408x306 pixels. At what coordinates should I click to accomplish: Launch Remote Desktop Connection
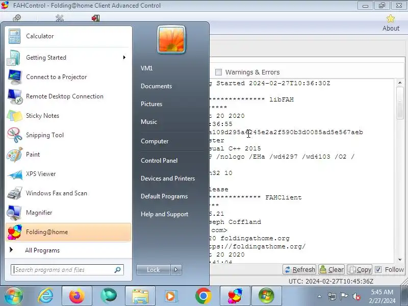point(68,96)
